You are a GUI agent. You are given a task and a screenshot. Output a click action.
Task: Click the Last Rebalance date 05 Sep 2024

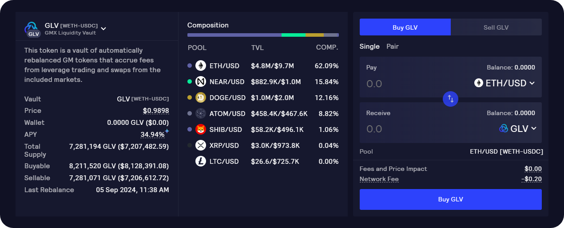(133, 189)
